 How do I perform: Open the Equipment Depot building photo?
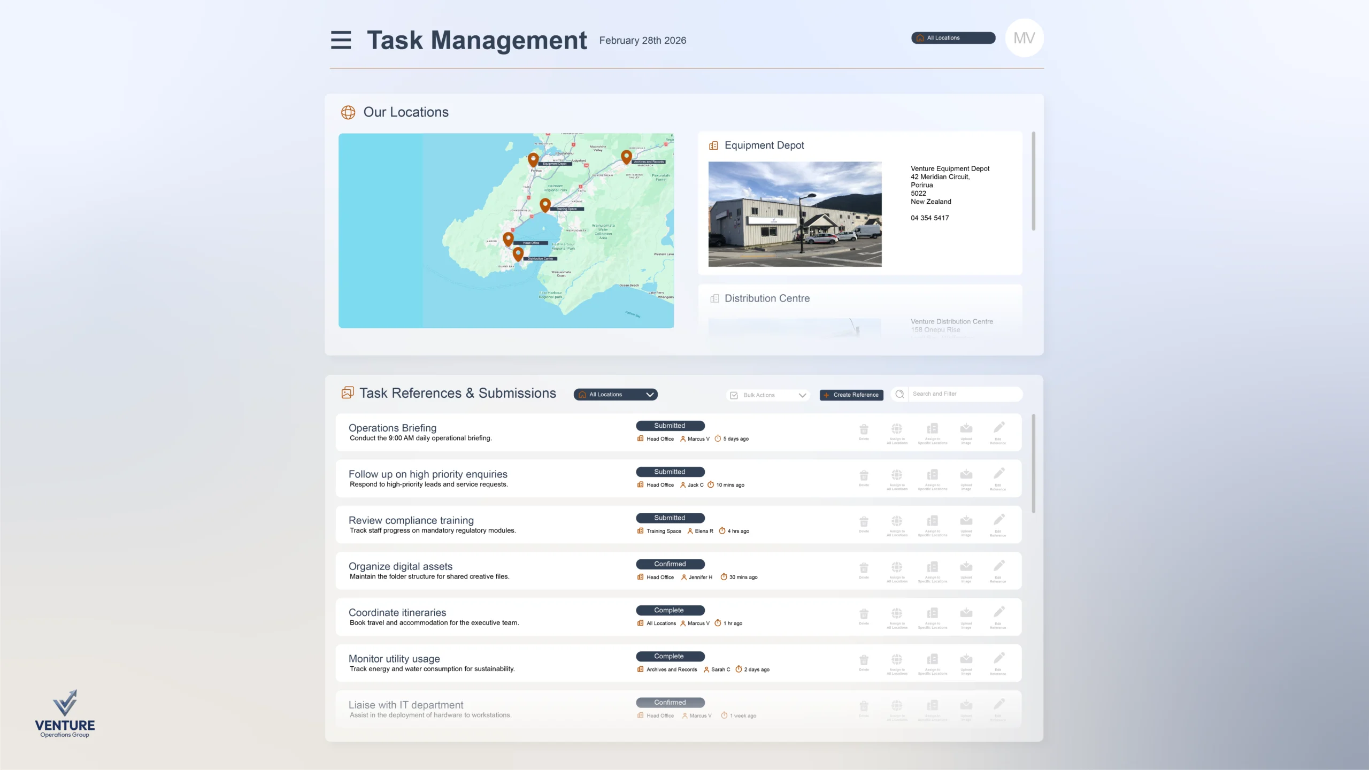tap(795, 214)
